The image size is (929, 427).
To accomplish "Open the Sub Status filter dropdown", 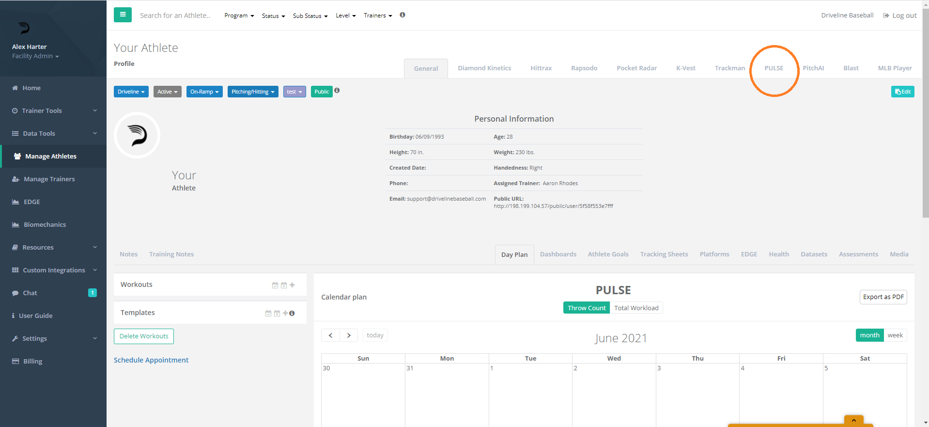I will [310, 16].
